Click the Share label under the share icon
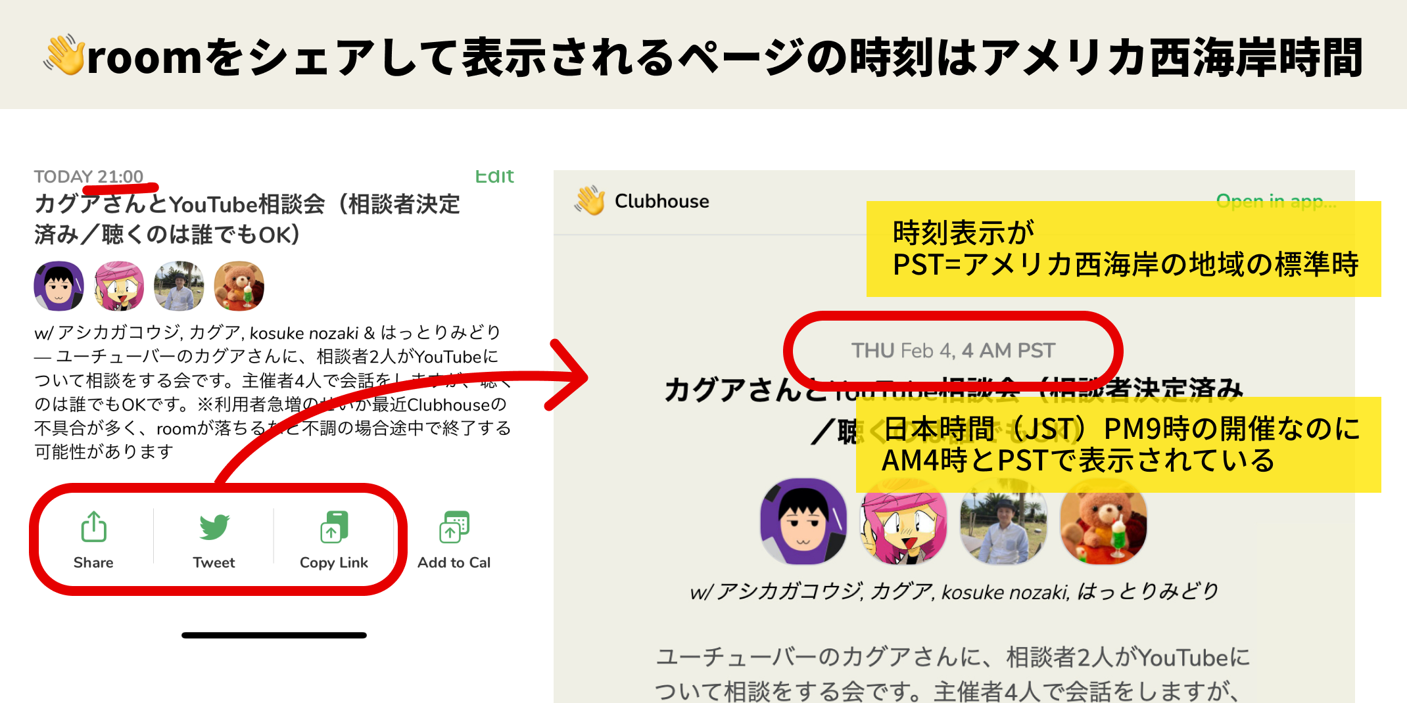This screenshot has height=703, width=1407. pos(93,562)
